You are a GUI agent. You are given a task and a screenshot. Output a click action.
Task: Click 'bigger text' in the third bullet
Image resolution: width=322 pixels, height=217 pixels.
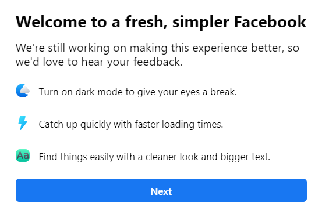coord(245,157)
